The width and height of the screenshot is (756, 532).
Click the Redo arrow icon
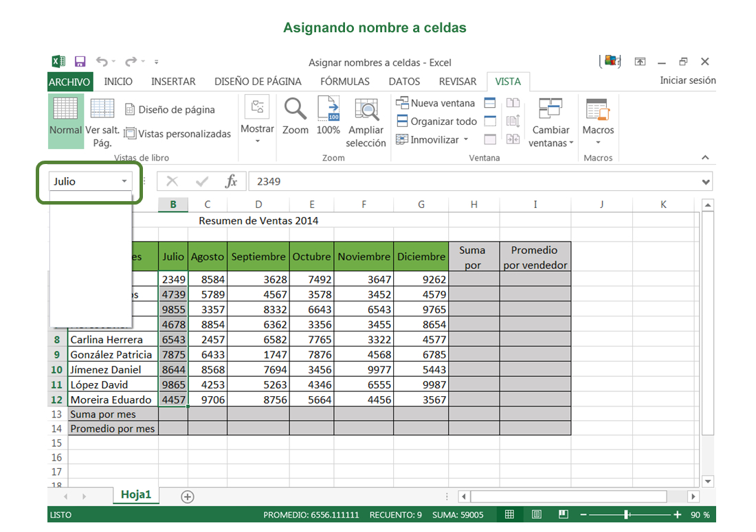pyautogui.click(x=131, y=62)
